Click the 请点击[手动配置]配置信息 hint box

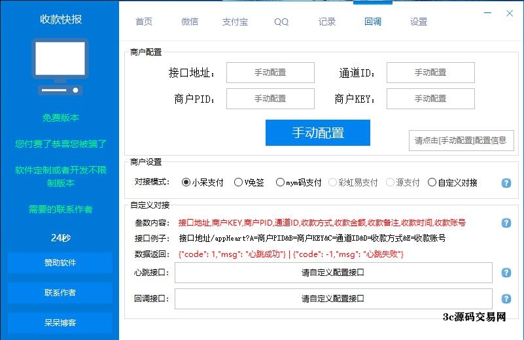(x=461, y=141)
